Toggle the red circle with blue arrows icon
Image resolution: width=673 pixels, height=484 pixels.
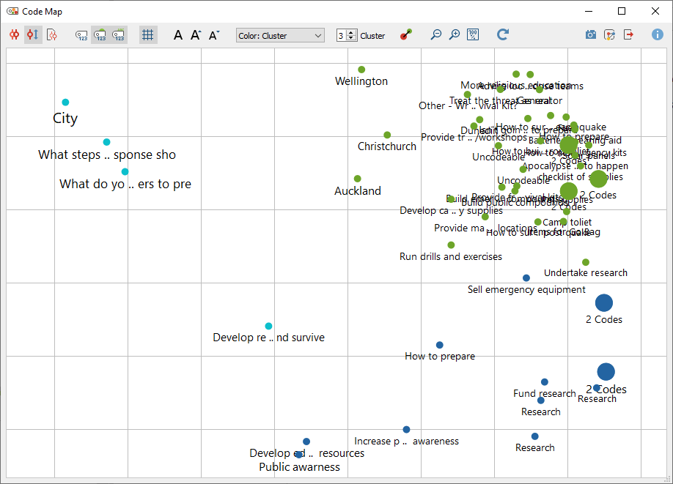click(33, 34)
